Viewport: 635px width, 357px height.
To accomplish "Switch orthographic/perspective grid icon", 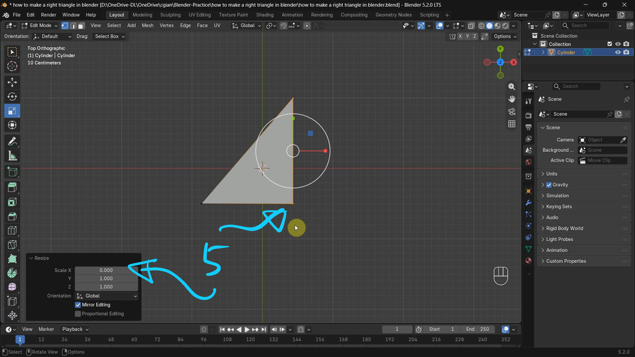I will coord(512,124).
